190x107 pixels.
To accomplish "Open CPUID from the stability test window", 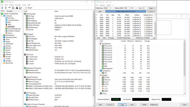I will click(144, 105).
